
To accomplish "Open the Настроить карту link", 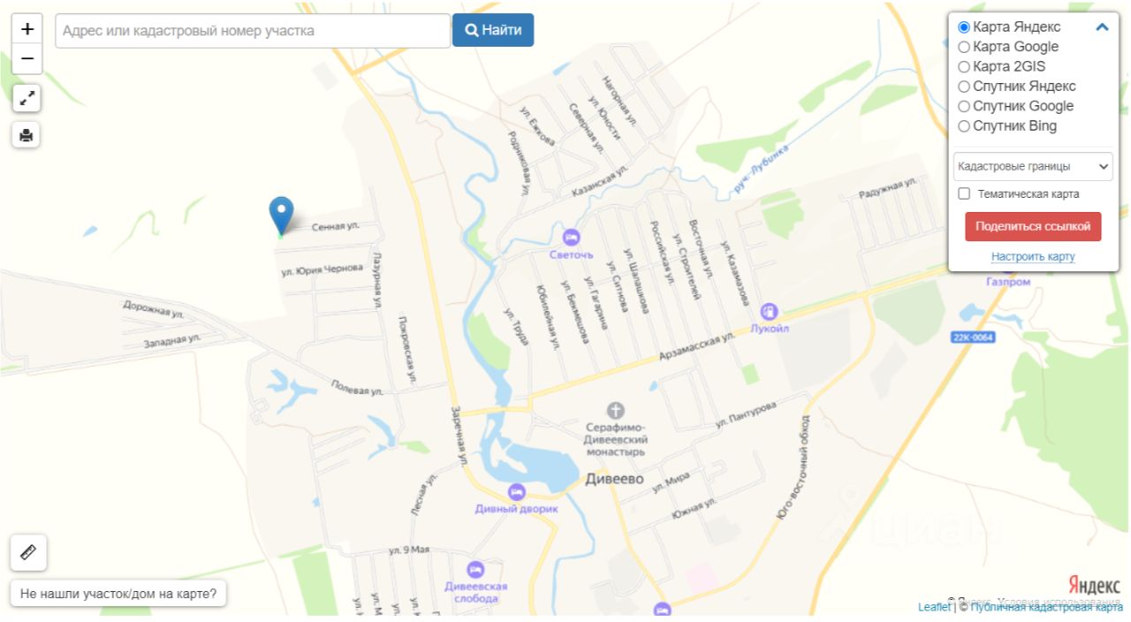I will (x=1033, y=256).
